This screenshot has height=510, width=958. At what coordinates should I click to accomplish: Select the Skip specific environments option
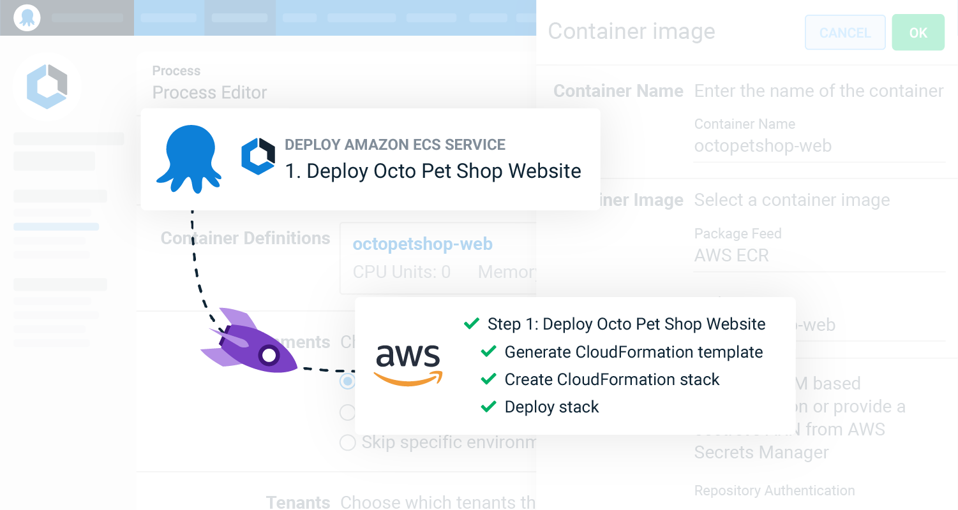point(347,442)
